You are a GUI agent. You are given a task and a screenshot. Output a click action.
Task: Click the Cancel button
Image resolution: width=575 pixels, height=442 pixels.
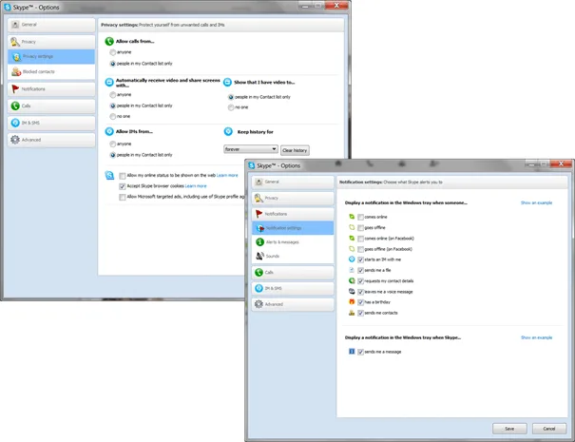(549, 429)
